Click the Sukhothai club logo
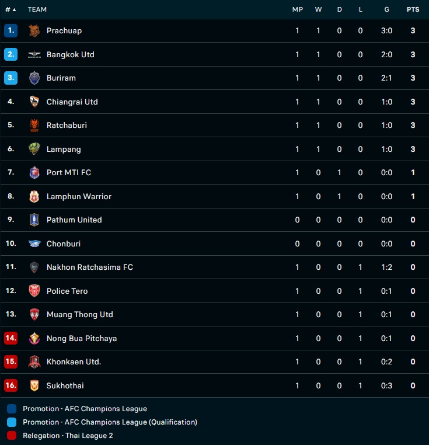The height and width of the screenshot is (445, 429). click(x=34, y=385)
